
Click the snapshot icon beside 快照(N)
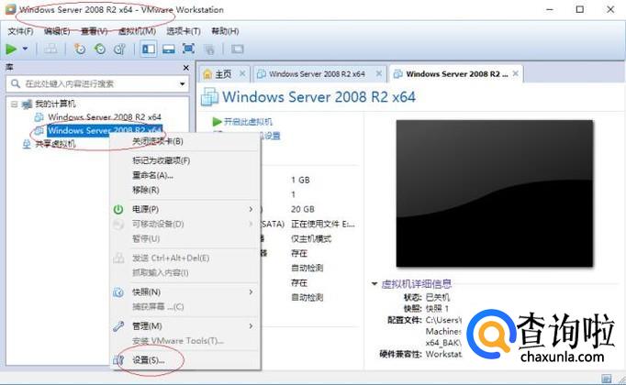[x=118, y=292]
